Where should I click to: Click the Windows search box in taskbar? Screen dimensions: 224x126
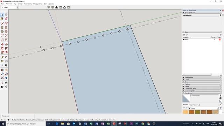click(26, 124)
